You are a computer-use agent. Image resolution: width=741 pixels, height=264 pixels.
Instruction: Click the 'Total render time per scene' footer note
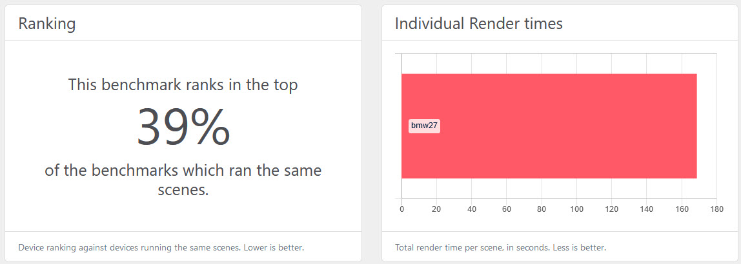click(500, 247)
